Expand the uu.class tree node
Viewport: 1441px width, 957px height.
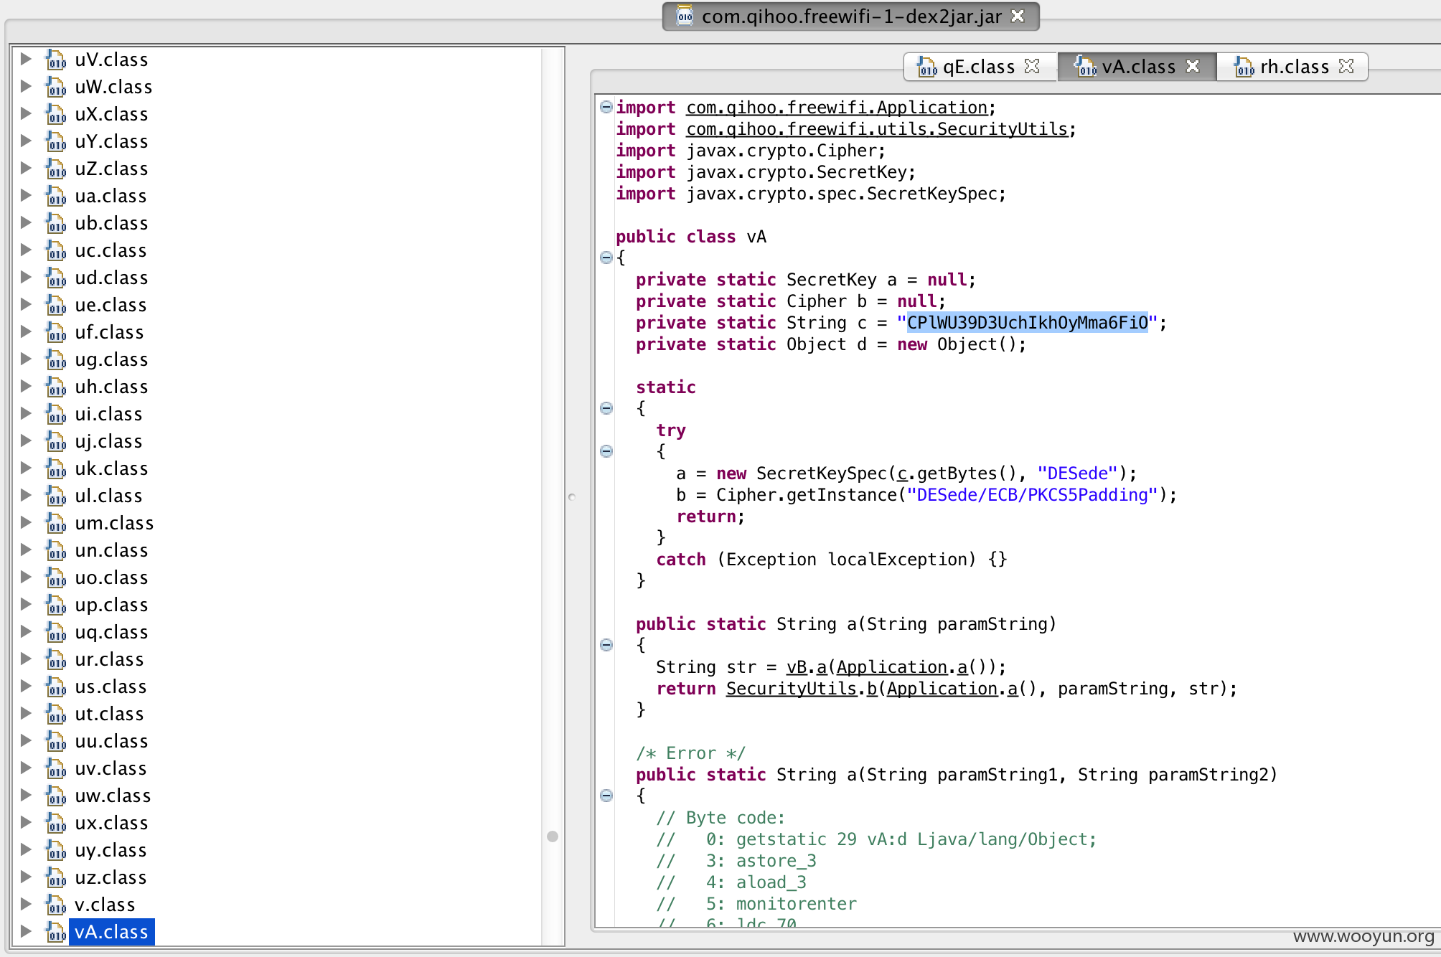26,740
